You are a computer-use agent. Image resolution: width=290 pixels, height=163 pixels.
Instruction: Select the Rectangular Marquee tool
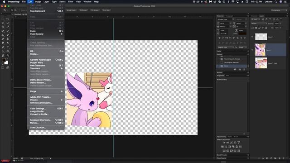point(3,19)
